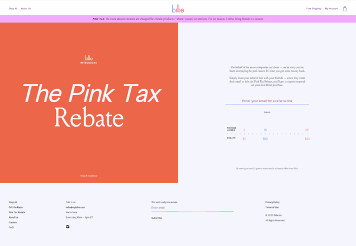Click the Submit button

[267, 112]
